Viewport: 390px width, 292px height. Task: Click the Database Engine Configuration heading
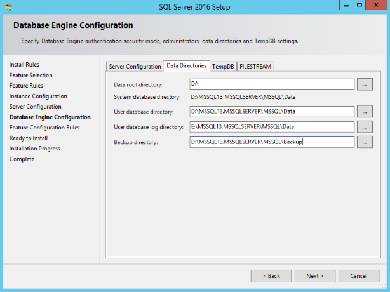(73, 25)
